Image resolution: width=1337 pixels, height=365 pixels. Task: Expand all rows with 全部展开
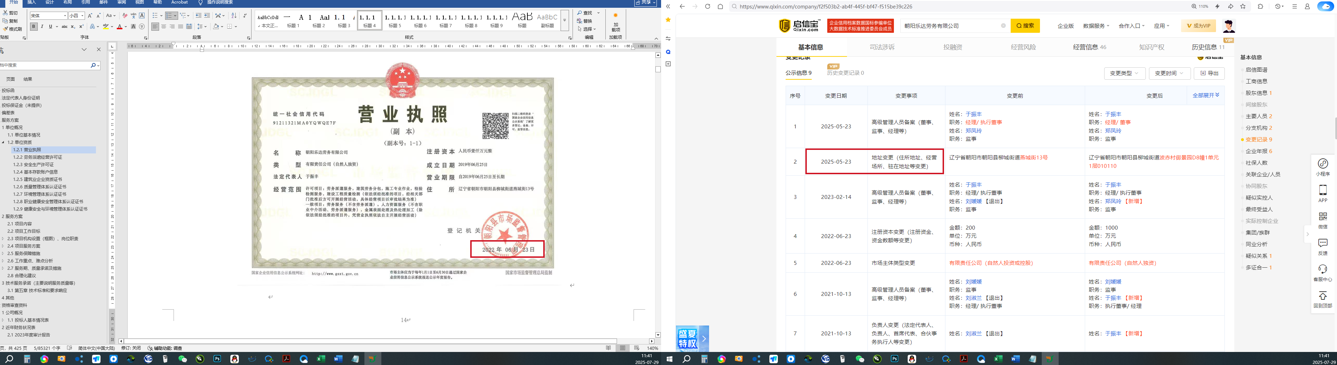coord(1206,95)
